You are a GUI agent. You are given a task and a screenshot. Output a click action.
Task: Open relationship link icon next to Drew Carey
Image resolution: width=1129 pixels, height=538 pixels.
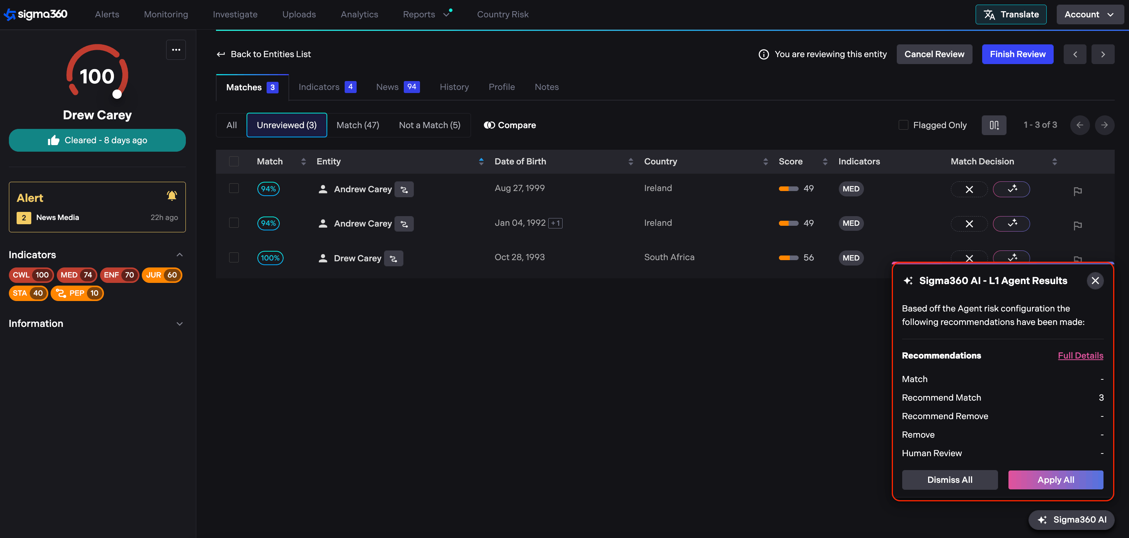(393, 258)
